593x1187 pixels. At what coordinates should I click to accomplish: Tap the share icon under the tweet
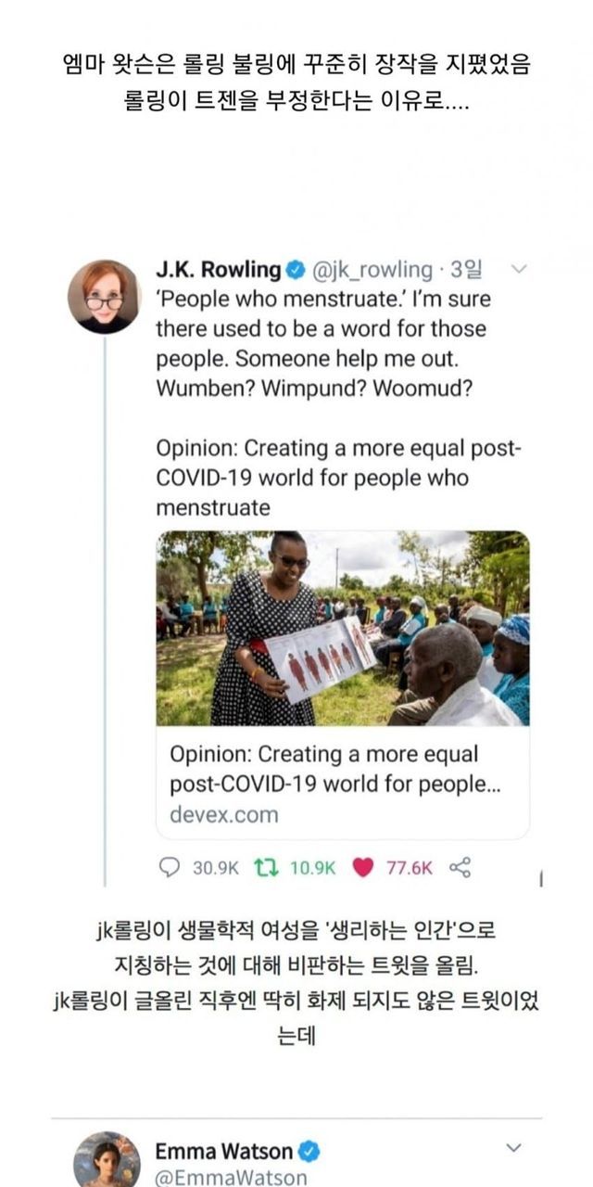tap(460, 867)
